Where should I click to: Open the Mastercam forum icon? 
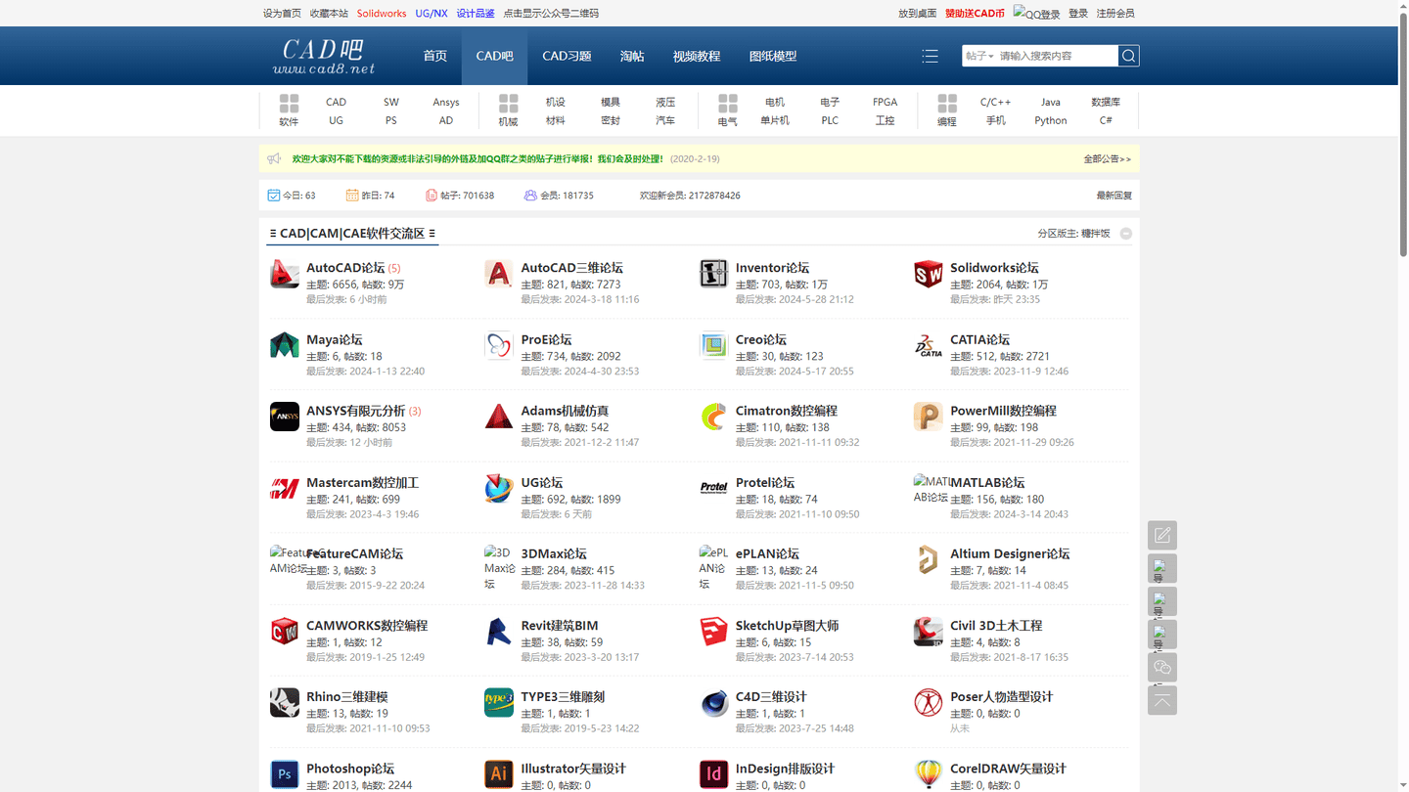(284, 488)
